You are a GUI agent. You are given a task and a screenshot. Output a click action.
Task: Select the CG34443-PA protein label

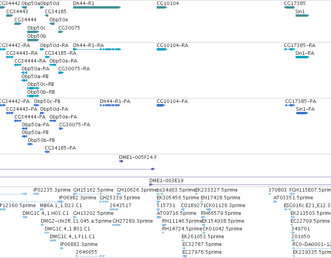point(22,109)
